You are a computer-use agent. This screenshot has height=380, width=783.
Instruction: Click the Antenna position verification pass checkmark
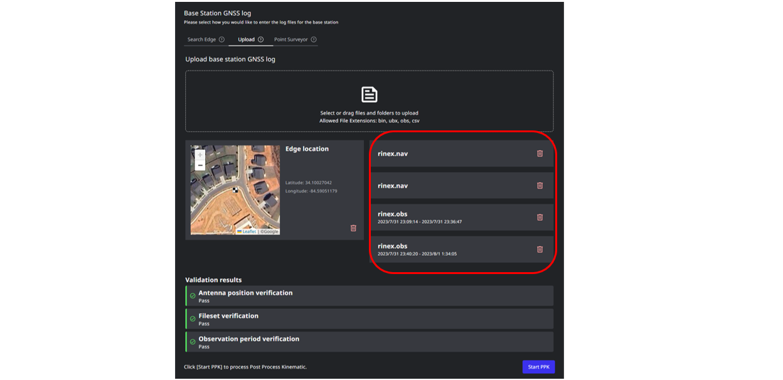coord(193,296)
